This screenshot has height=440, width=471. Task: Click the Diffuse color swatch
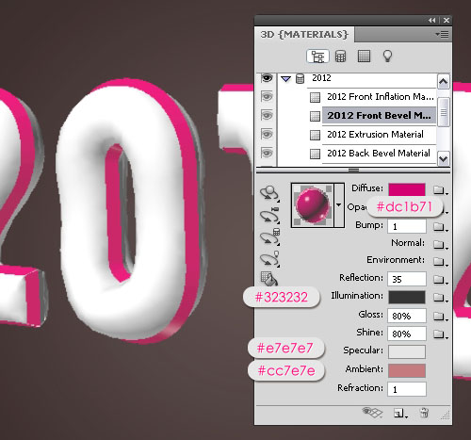coord(407,189)
